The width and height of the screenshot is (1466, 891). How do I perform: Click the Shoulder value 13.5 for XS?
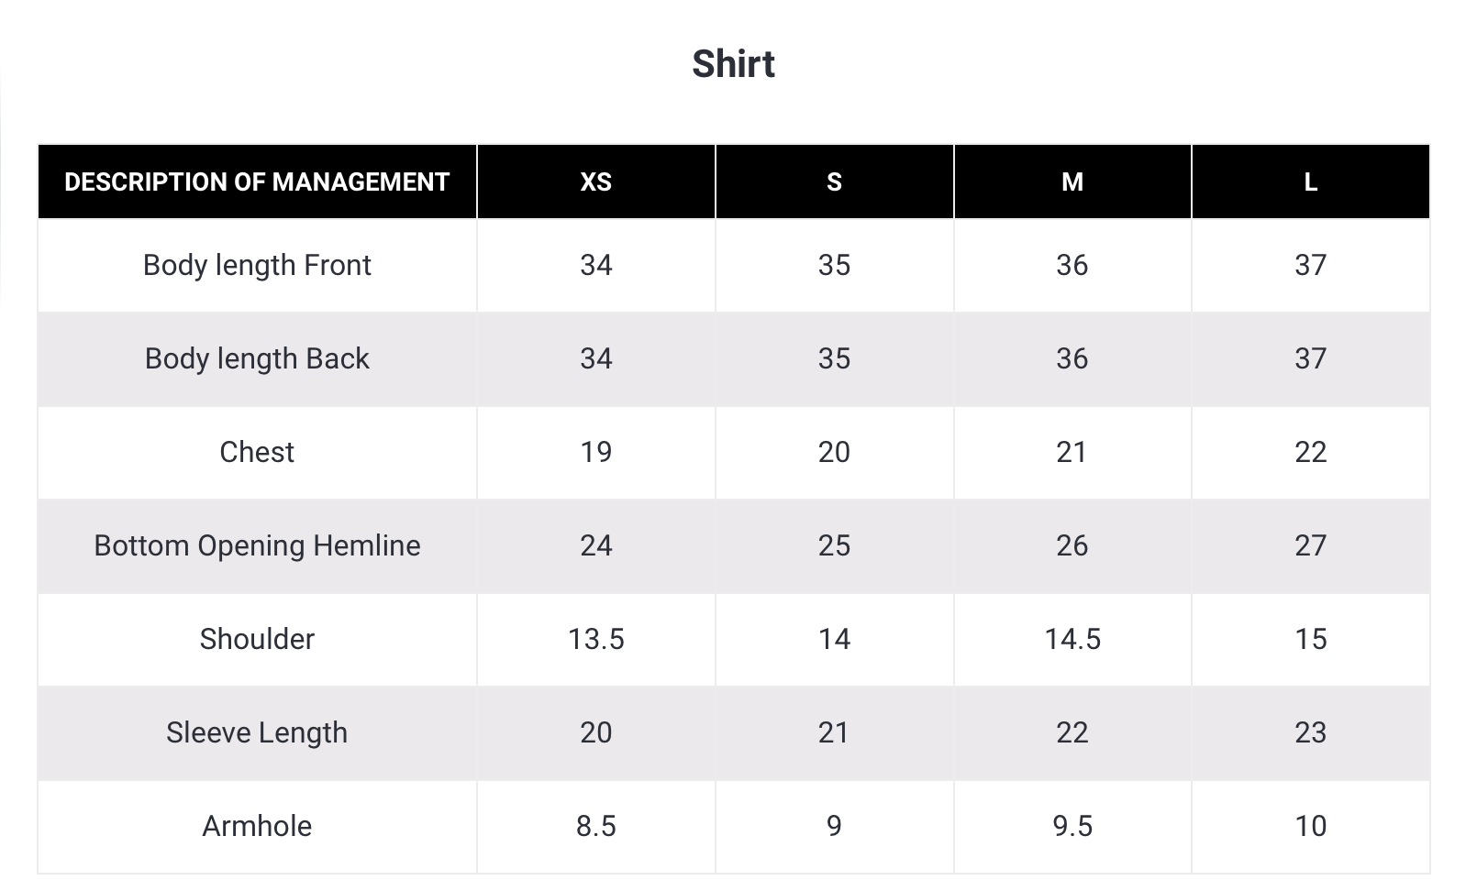pyautogui.click(x=595, y=639)
